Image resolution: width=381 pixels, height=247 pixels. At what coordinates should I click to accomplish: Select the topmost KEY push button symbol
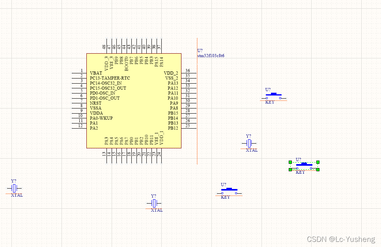pyautogui.click(x=274, y=96)
